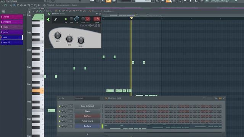
Task: Click the BooBass BASS knob
Action: coord(58,35)
